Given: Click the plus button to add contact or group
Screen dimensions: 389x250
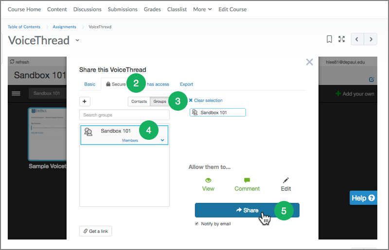Looking at the screenshot, I should [x=85, y=101].
